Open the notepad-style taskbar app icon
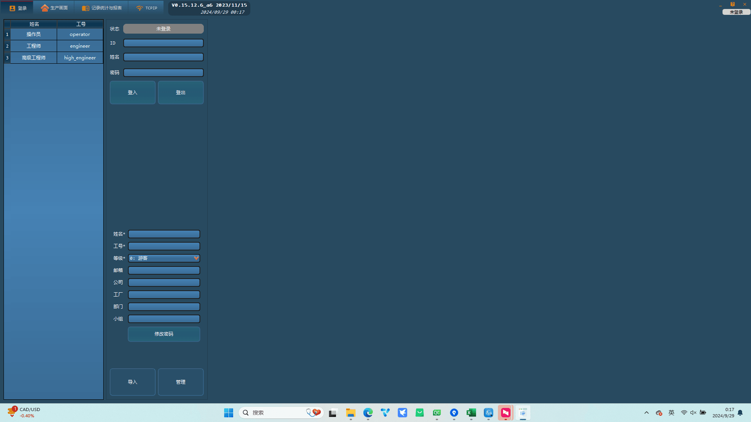This screenshot has width=751, height=422. click(523, 413)
